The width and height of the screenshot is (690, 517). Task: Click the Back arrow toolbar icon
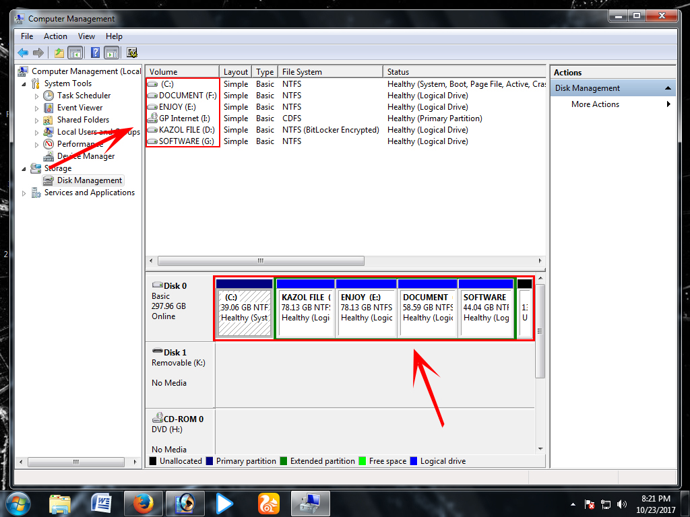(x=23, y=53)
